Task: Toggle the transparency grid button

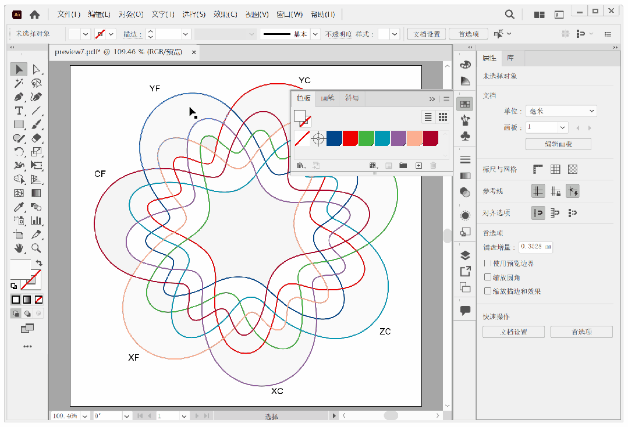Action: [573, 169]
